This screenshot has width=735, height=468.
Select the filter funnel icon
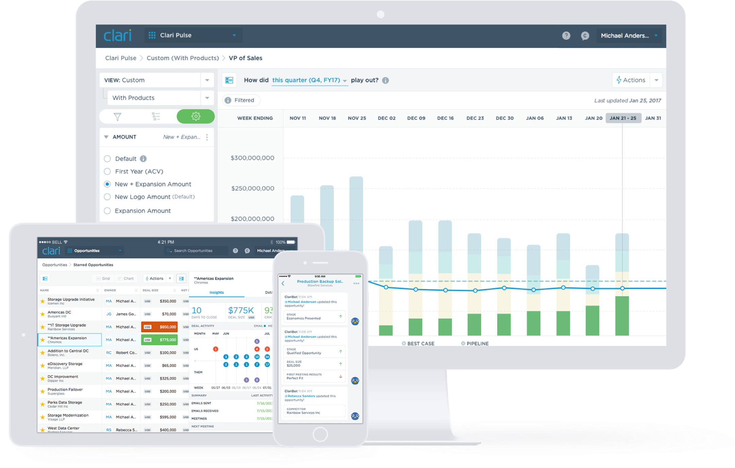click(x=117, y=117)
